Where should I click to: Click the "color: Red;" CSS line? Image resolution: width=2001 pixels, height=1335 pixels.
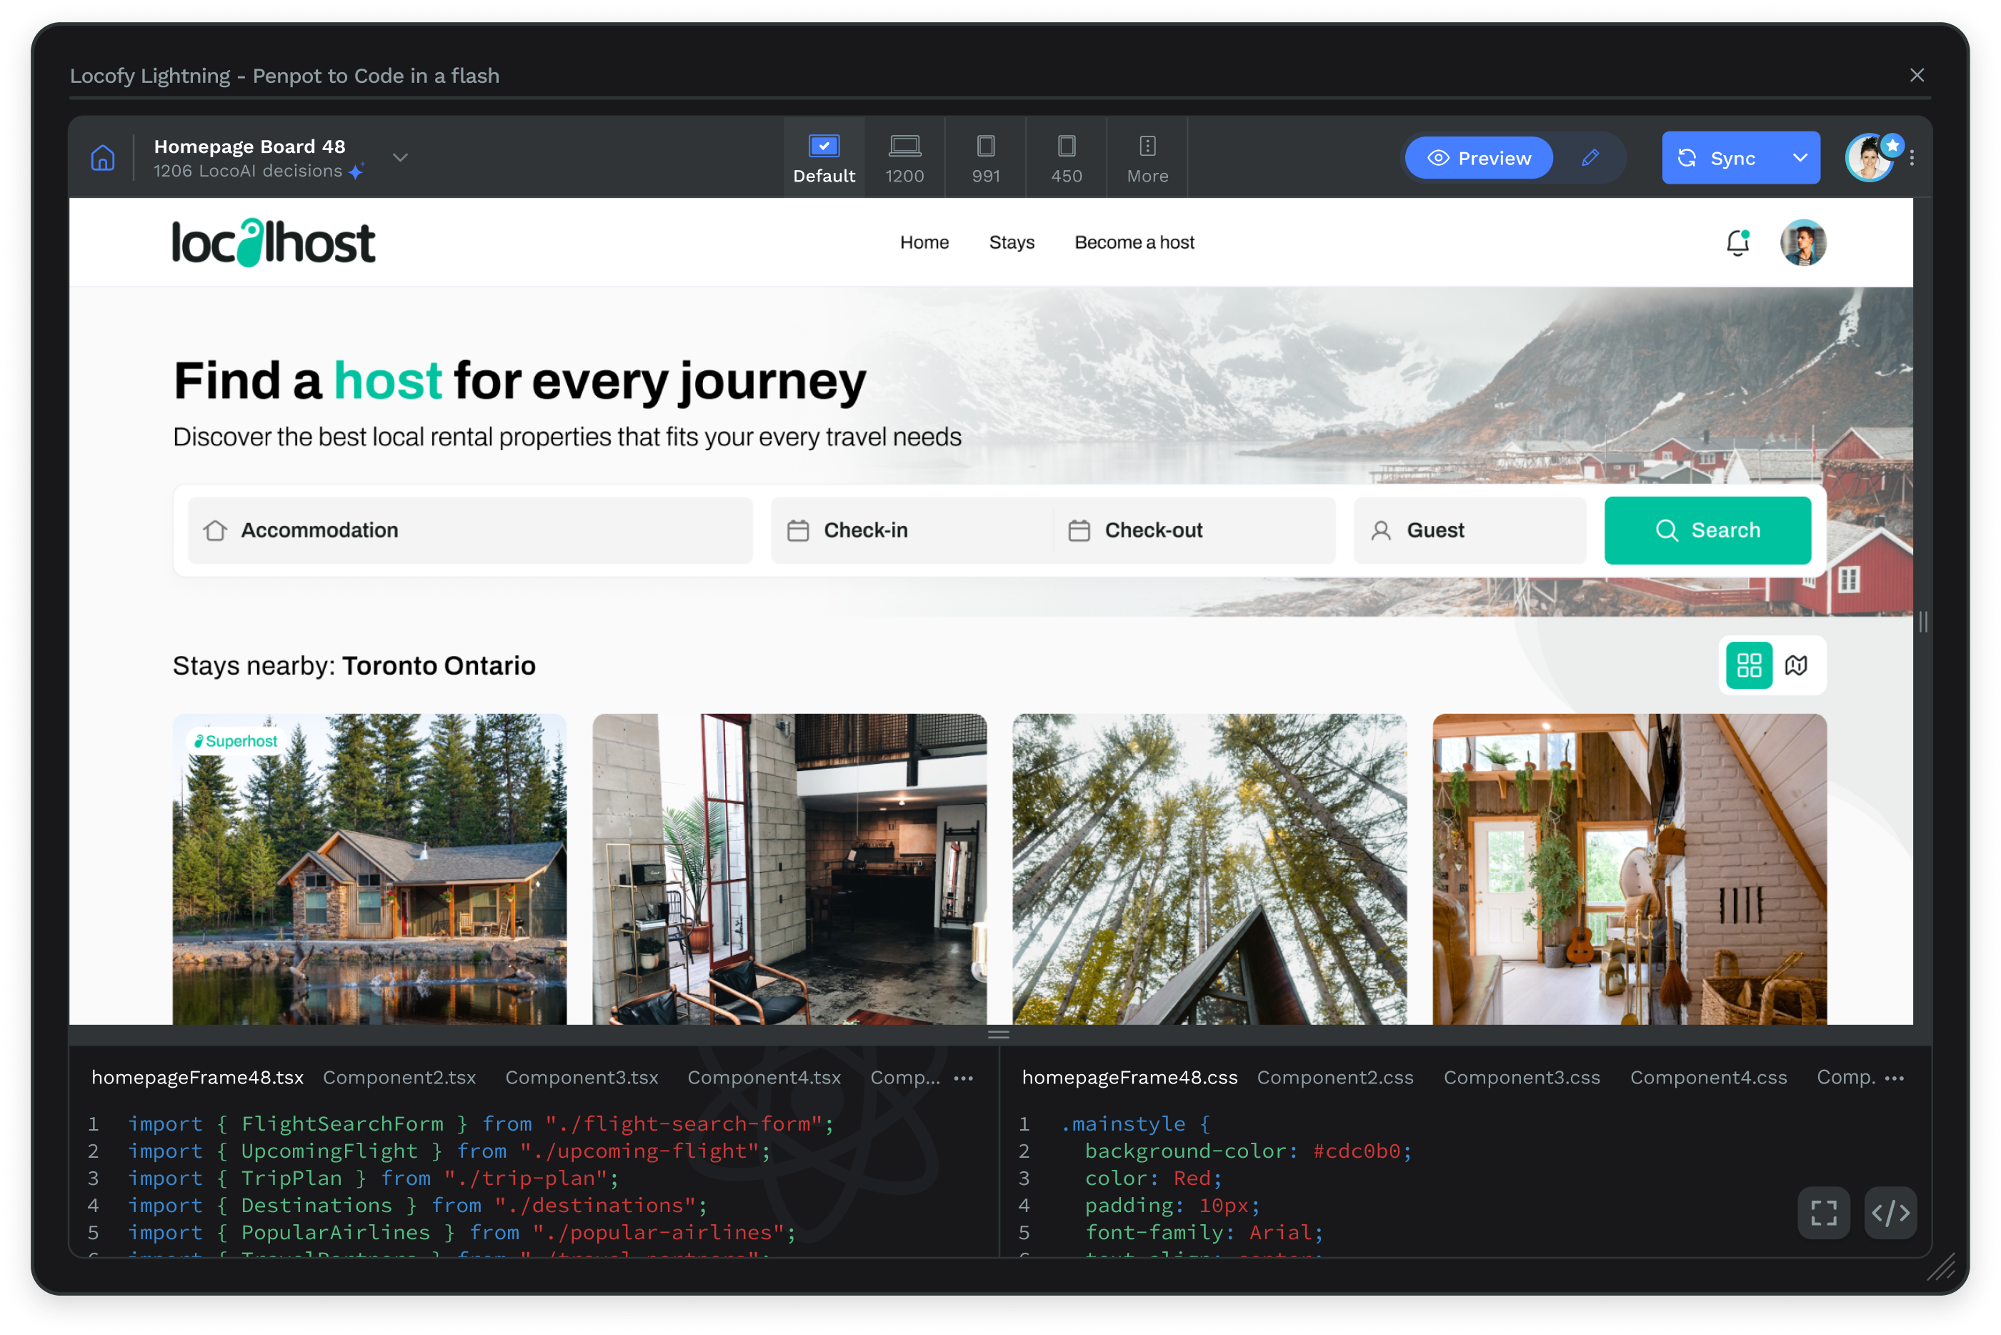click(1153, 1178)
